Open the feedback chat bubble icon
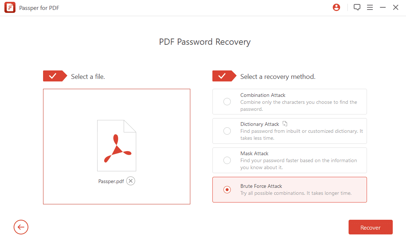The width and height of the screenshot is (406, 248). (357, 7)
